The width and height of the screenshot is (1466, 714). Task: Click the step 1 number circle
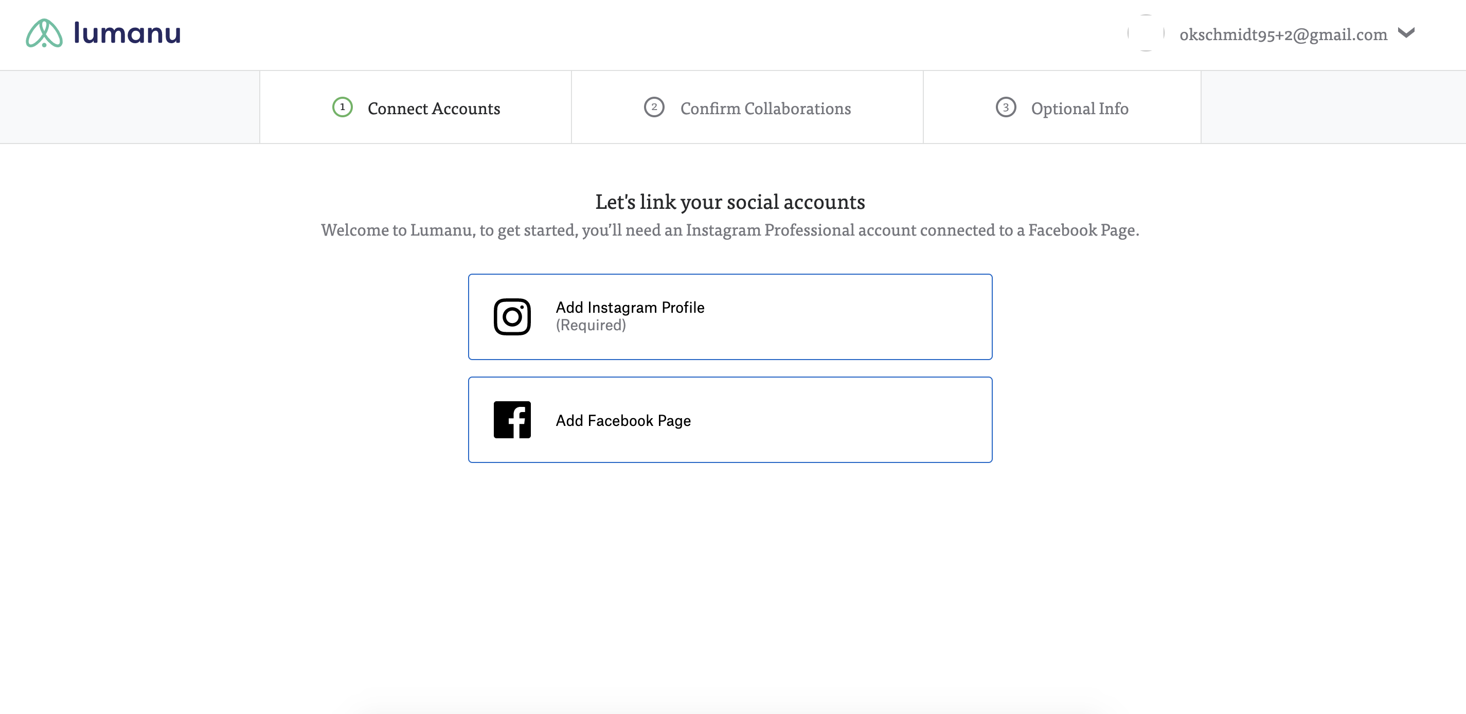[342, 107]
